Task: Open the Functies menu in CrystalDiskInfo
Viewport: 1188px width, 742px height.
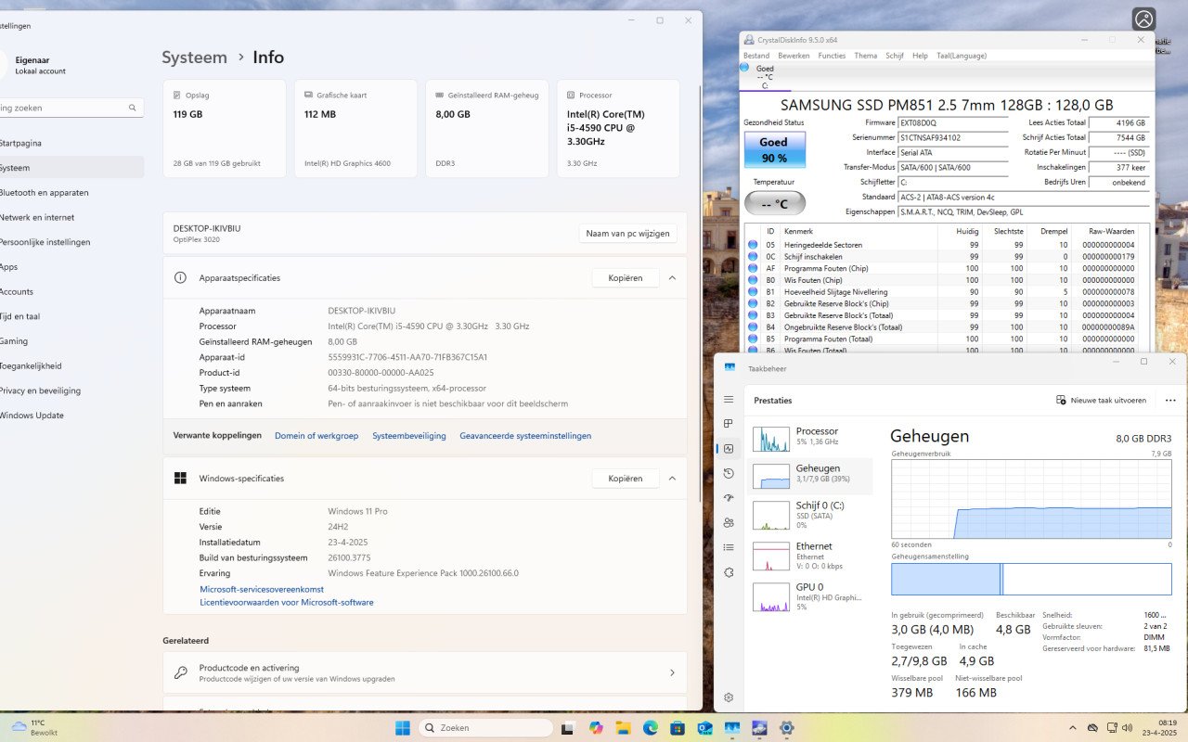Action: (x=832, y=56)
